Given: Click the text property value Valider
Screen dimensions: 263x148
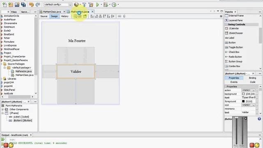Looking at the screenshot, I should pyautogui.click(x=249, y=112).
